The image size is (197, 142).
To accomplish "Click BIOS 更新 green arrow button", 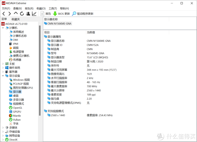I will 61,13.
